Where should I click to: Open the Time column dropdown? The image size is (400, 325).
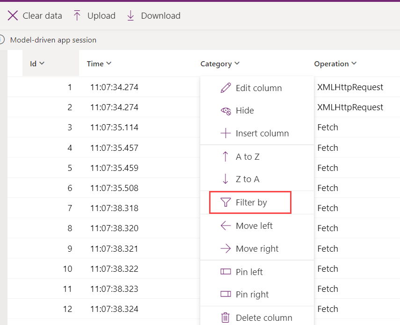109,64
